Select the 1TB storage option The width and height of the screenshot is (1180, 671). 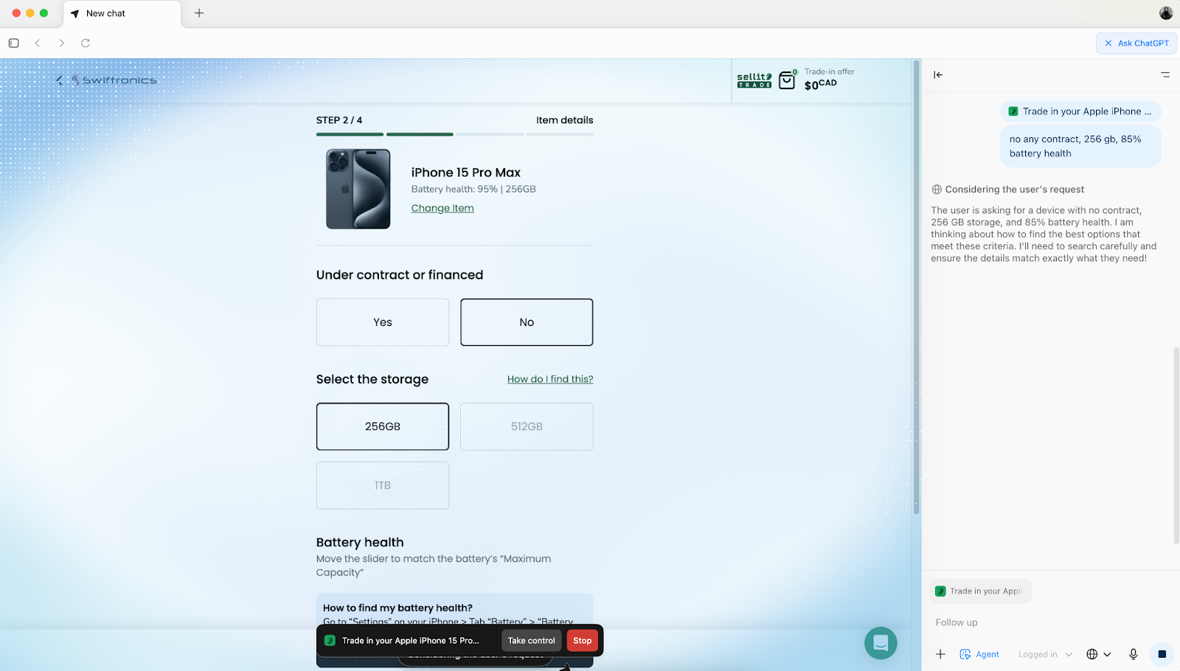pos(383,485)
